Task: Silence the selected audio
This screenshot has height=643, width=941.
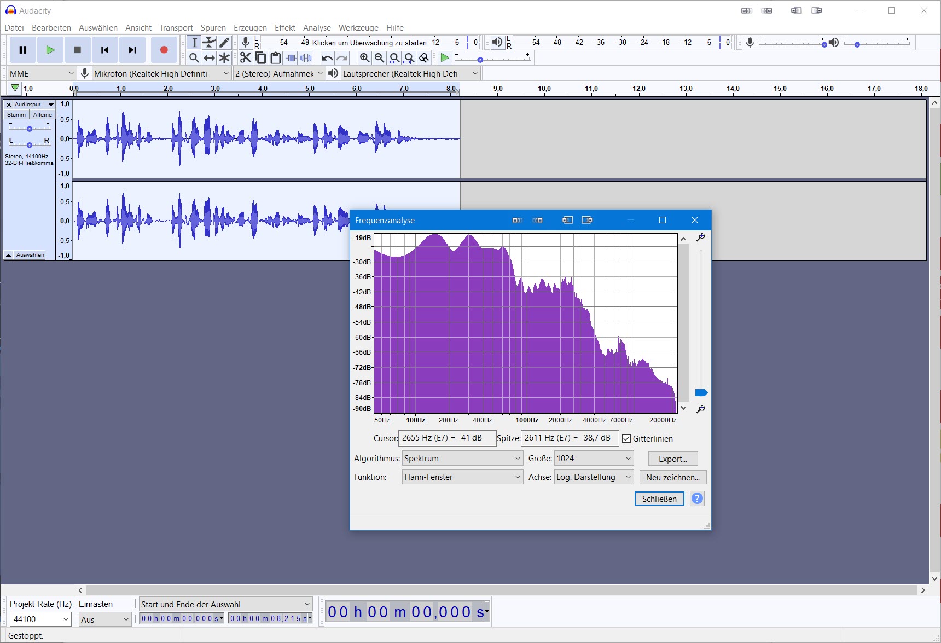Action: [306, 57]
